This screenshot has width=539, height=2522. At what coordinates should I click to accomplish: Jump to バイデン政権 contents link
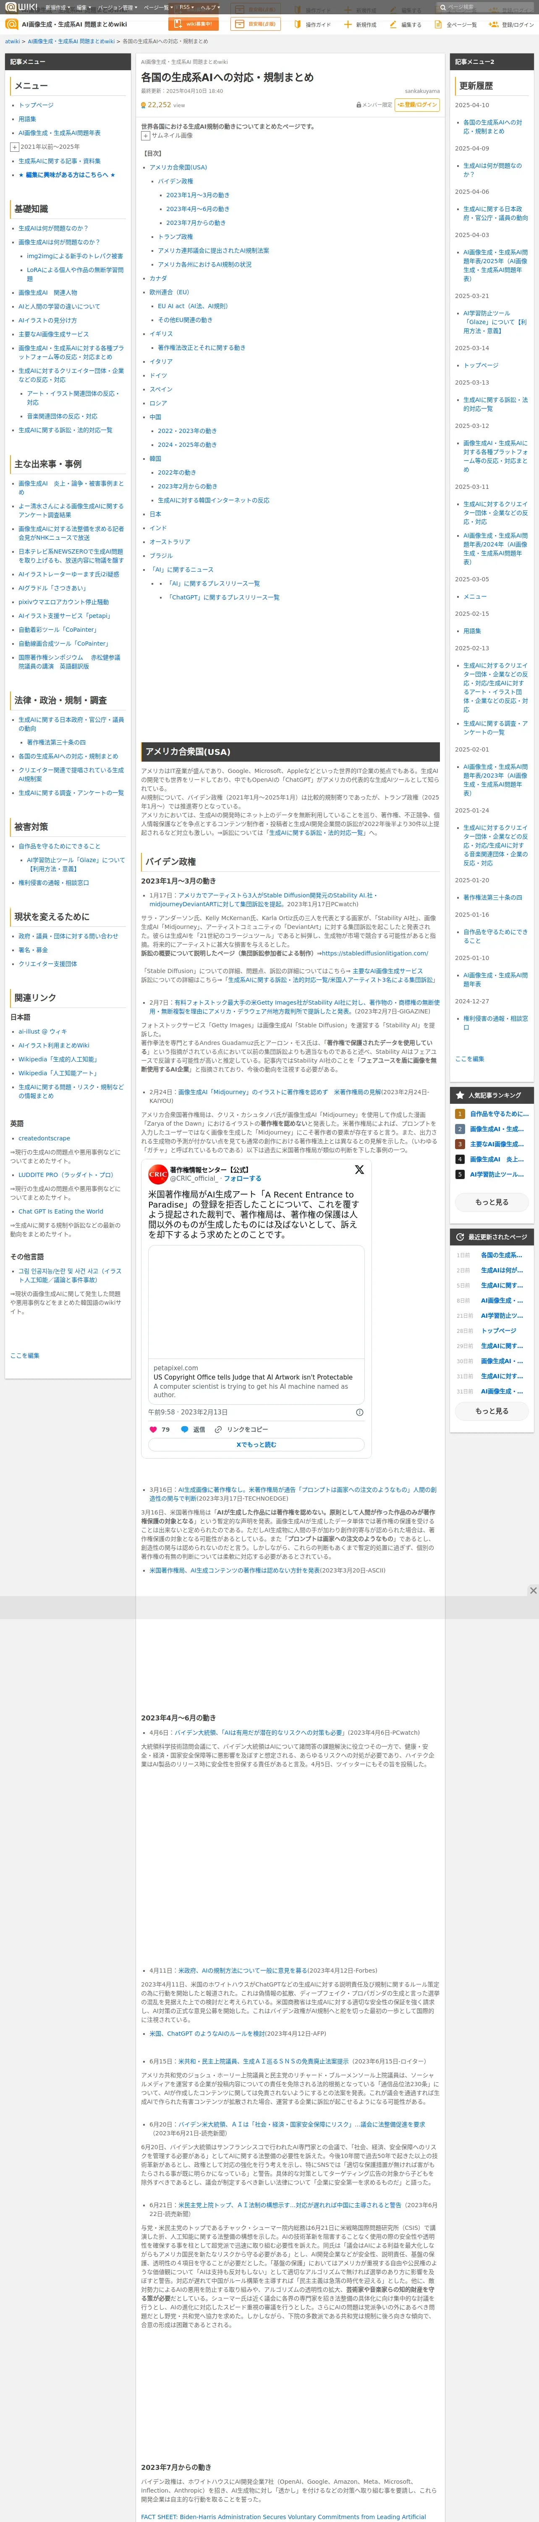point(175,181)
